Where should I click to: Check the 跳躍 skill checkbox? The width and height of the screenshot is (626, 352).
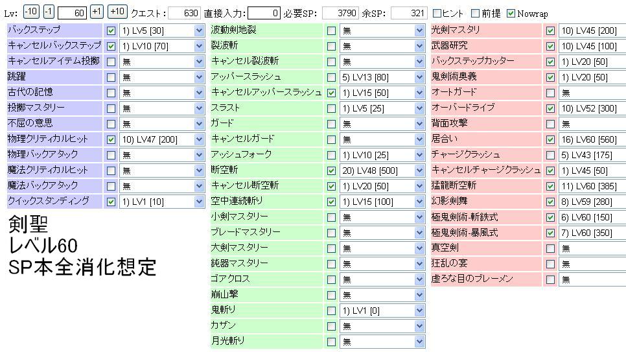tap(111, 78)
